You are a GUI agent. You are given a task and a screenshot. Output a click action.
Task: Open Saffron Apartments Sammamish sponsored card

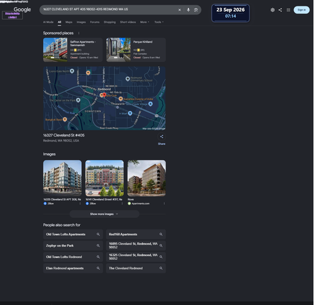tap(73, 50)
